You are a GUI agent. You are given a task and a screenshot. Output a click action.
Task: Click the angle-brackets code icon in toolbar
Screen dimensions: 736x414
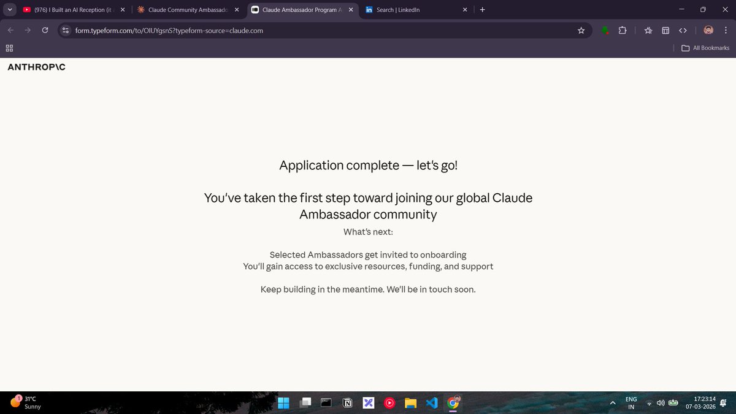(683, 30)
